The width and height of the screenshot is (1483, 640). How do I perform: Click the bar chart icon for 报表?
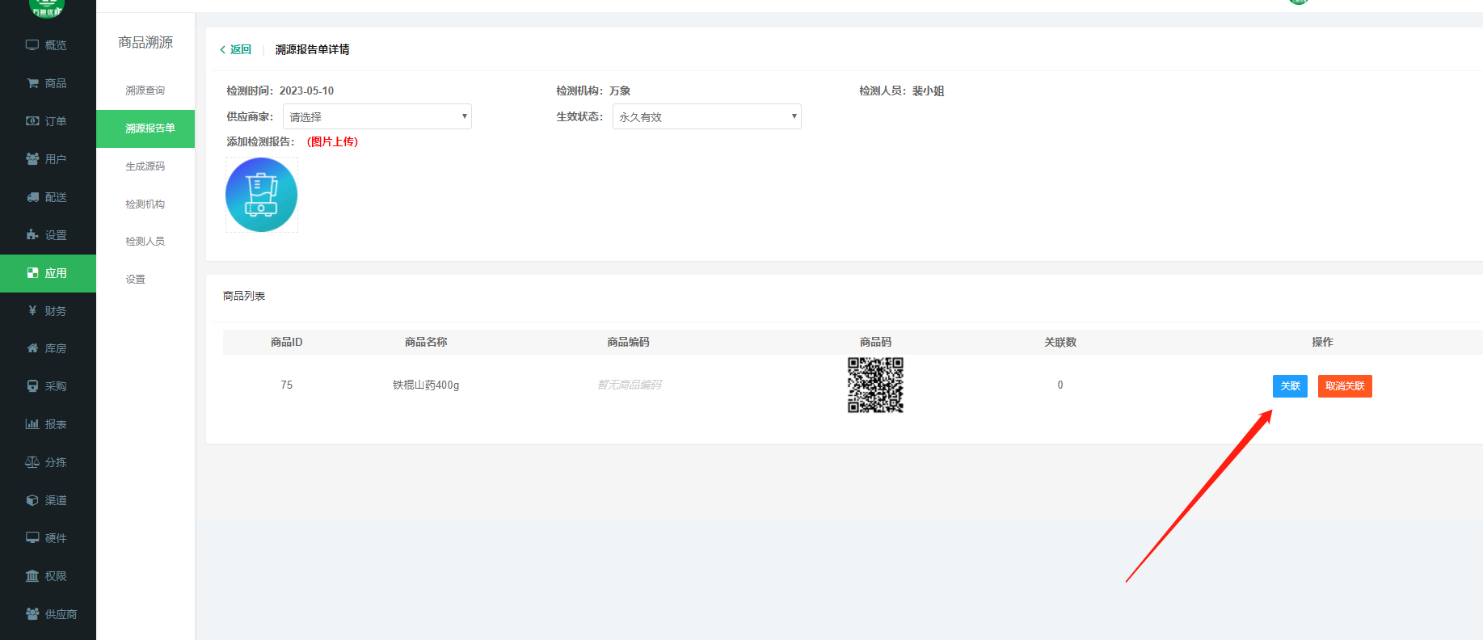pyautogui.click(x=32, y=424)
